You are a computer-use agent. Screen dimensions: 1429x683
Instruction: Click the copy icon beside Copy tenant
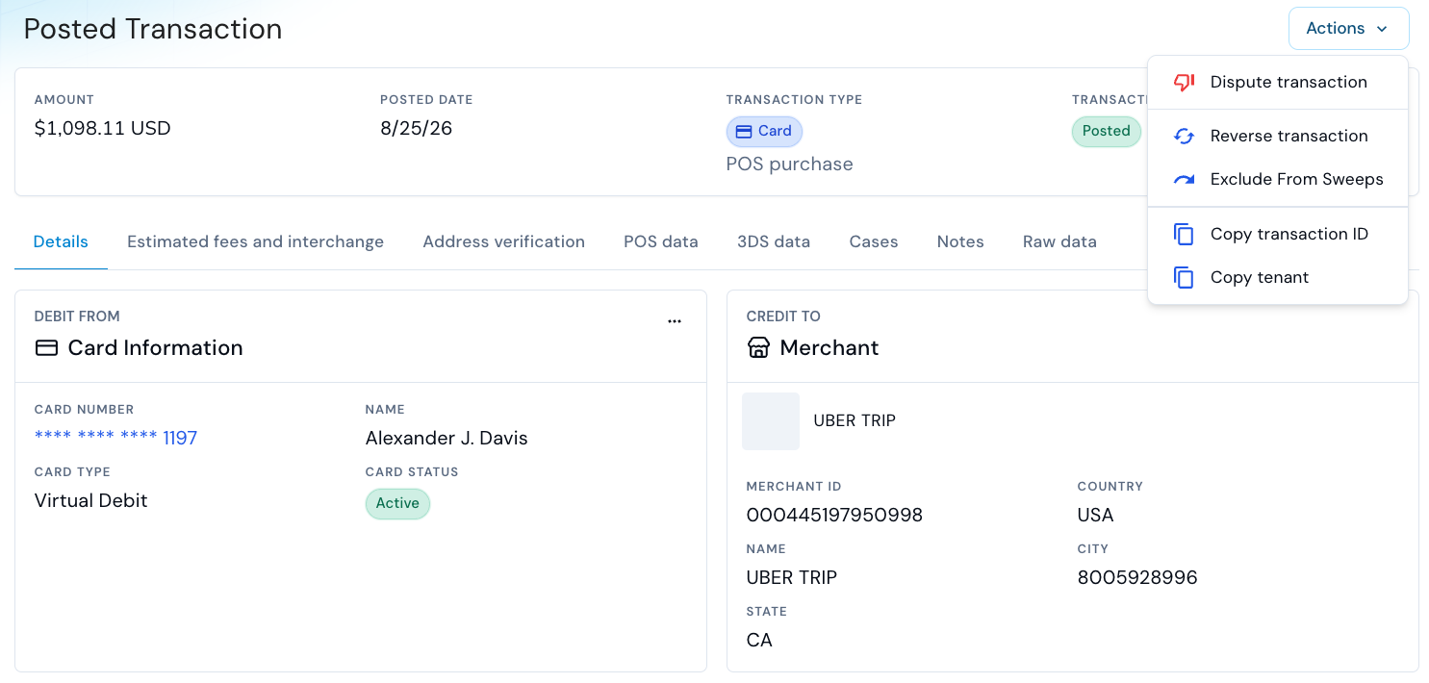coord(1184,277)
